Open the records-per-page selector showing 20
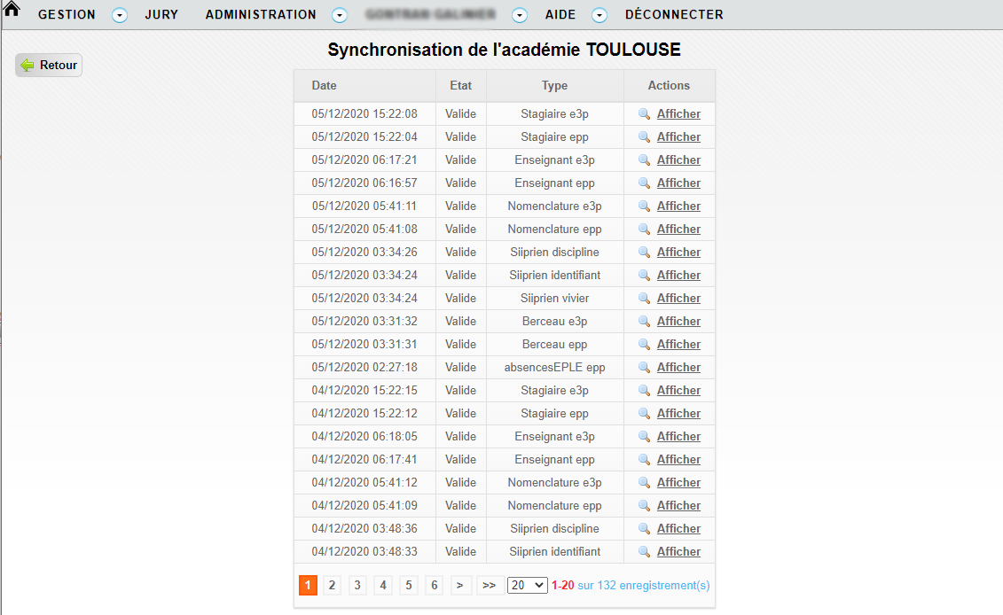The width and height of the screenshot is (1003, 615). (527, 586)
